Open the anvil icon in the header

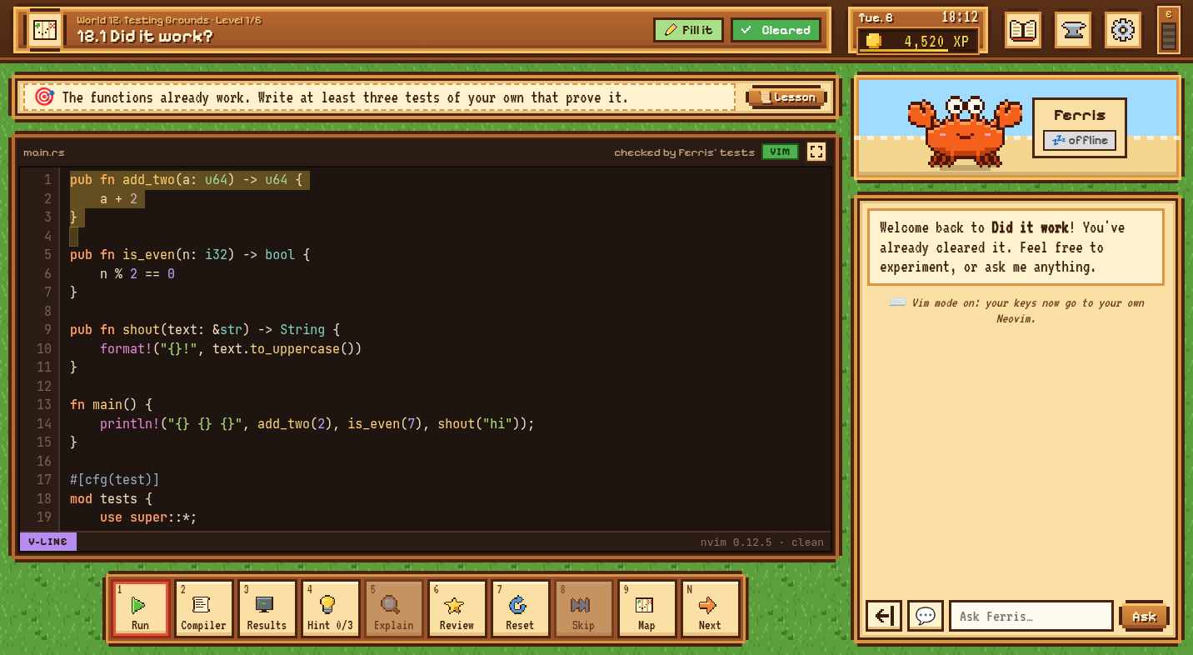coord(1073,30)
